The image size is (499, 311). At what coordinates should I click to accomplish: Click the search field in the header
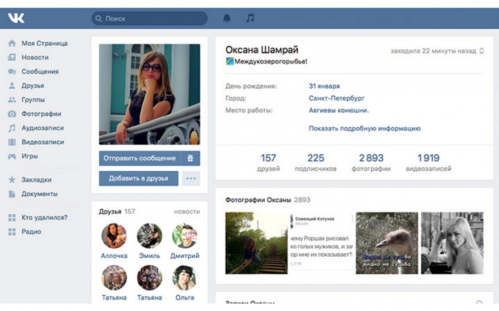(150, 19)
